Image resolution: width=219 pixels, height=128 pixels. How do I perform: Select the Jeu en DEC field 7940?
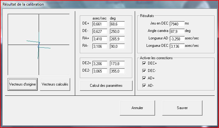[177, 24]
